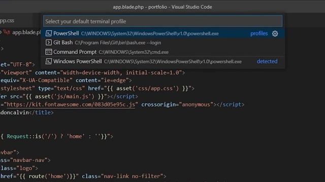Choose Git Bash as default terminal profile
The image size is (325, 182).
(162, 42)
